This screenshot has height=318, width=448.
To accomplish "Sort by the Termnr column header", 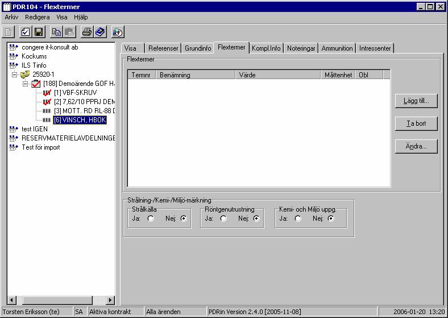I will [x=142, y=75].
